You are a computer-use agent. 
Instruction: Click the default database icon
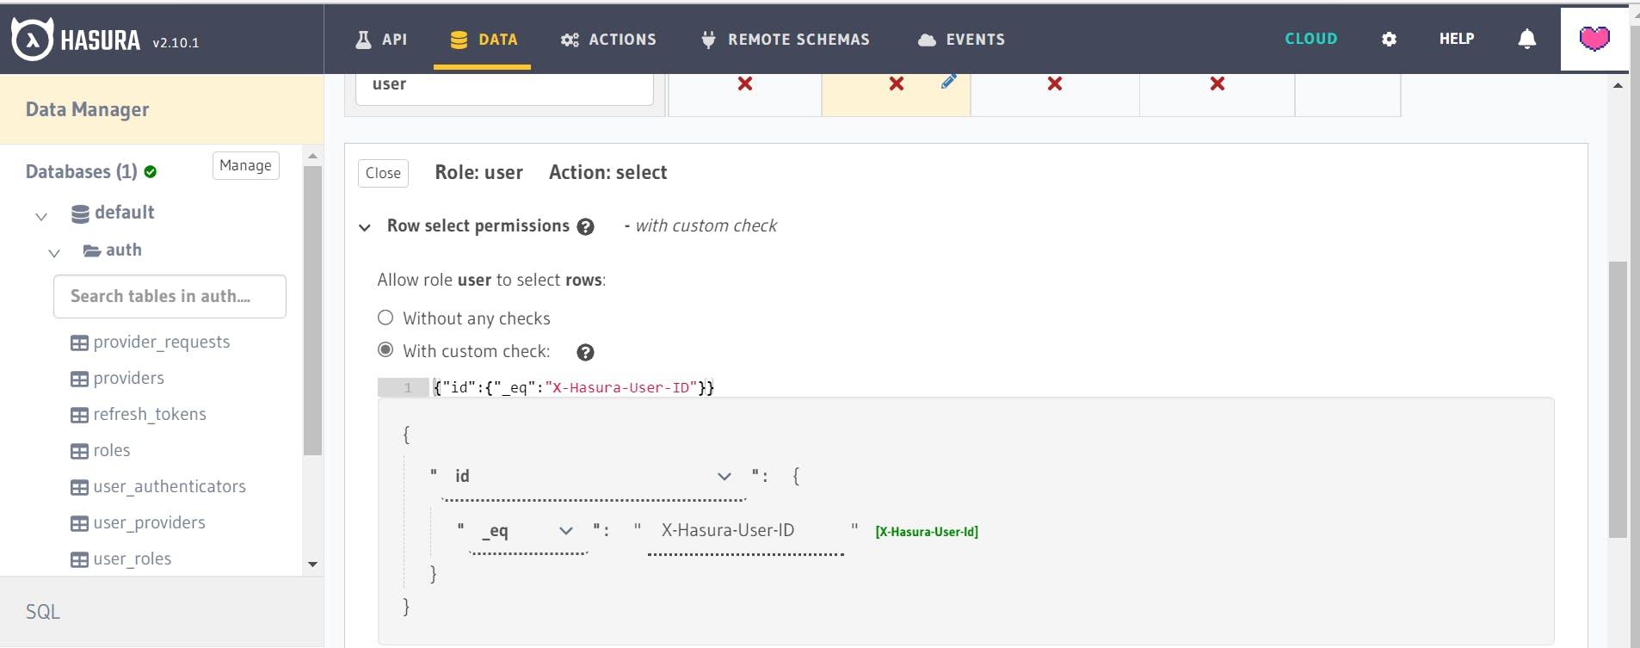coord(80,213)
